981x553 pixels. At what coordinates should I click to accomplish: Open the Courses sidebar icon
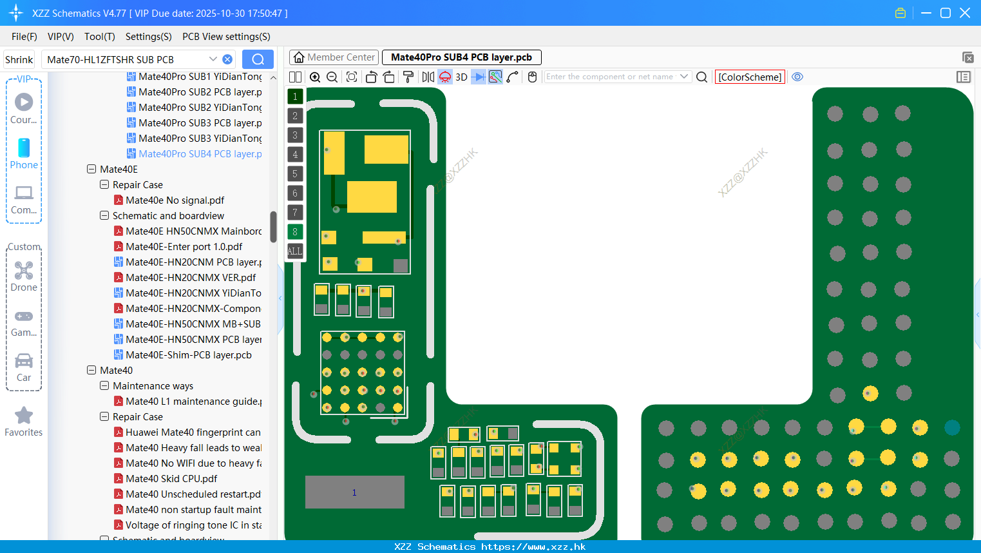point(24,108)
